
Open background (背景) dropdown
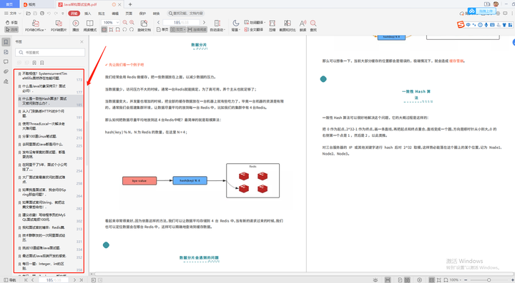(x=235, y=26)
